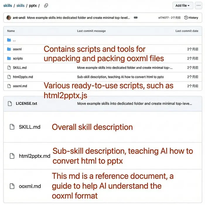The height and width of the screenshot is (205, 205).
Task: Click the scripts folder icon
Action: coord(9,59)
